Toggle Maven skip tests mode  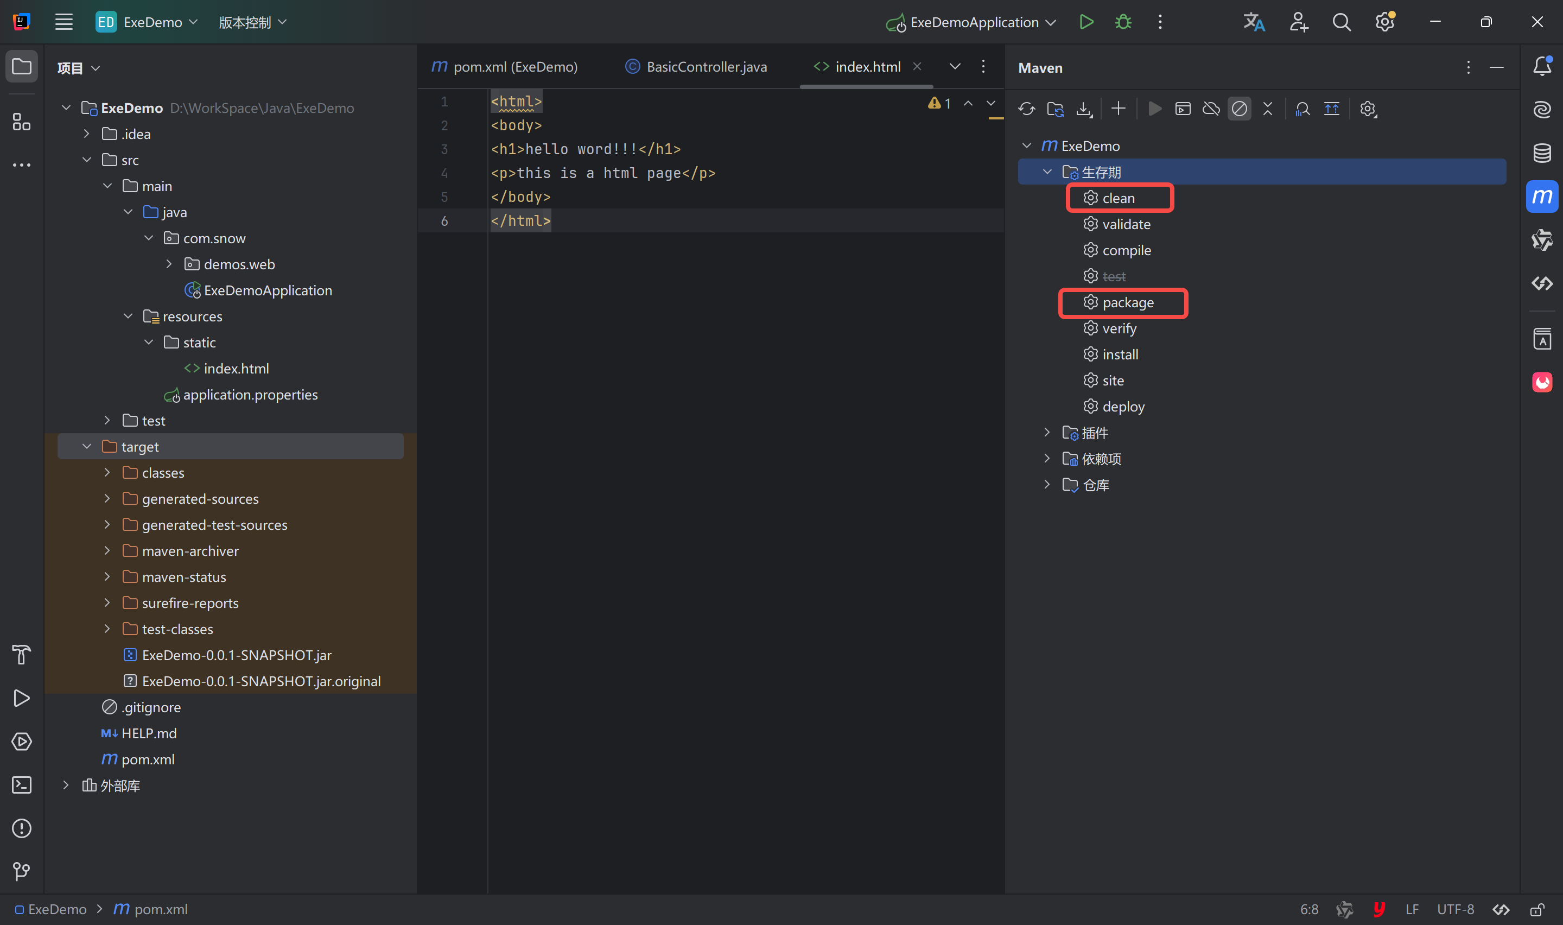tap(1239, 109)
